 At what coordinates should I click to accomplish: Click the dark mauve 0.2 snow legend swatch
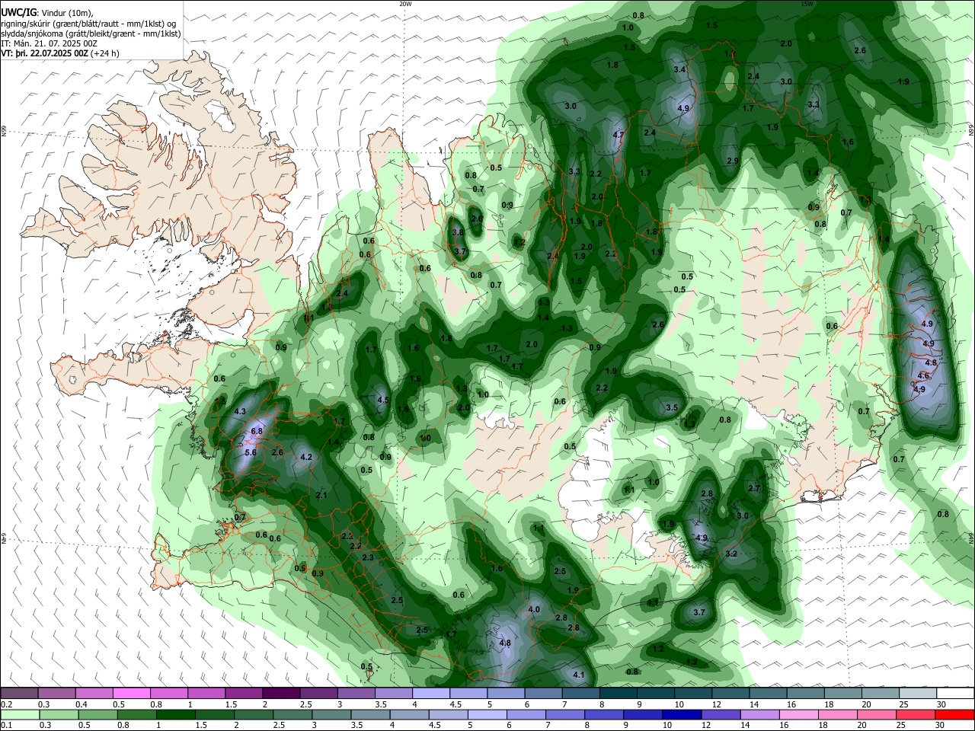click(18, 694)
